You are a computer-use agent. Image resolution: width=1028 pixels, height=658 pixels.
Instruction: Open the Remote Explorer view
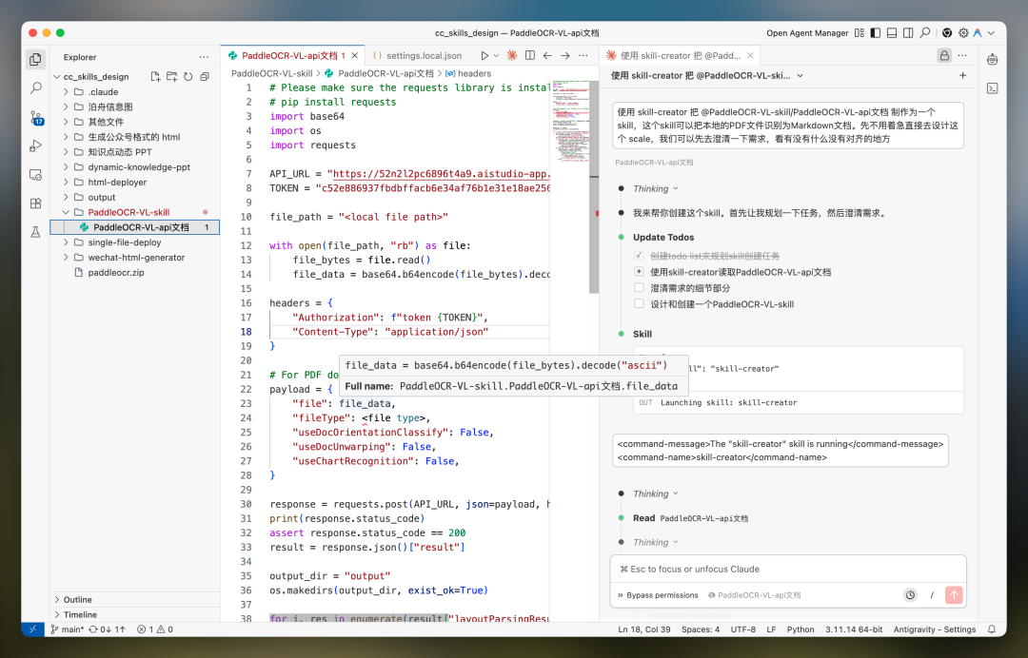[x=35, y=174]
